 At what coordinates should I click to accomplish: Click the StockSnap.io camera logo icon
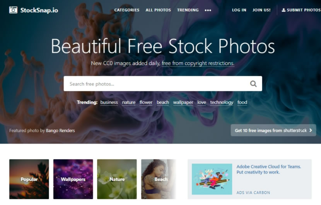tap(13, 10)
